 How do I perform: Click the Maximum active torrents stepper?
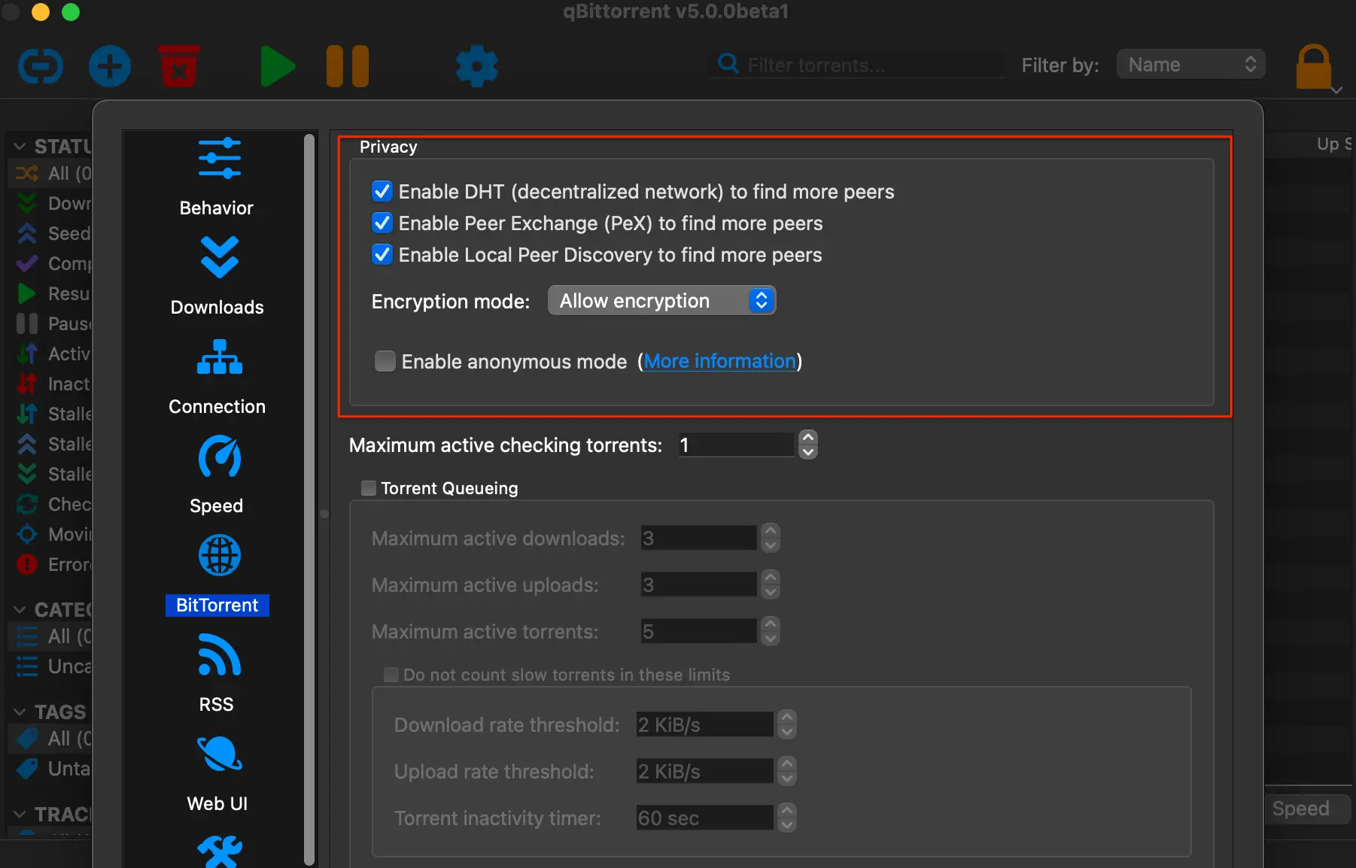pos(771,631)
